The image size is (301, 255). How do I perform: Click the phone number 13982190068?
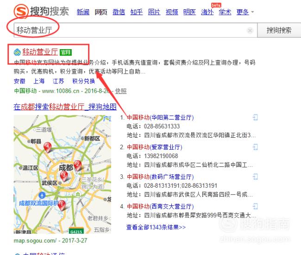pos(161,156)
